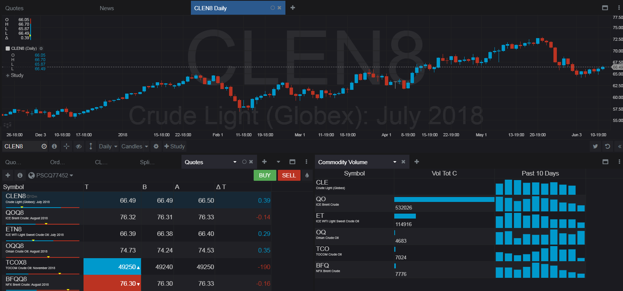Collapse toolbar with the double chevron
The height and width of the screenshot is (291, 623).
(620, 146)
